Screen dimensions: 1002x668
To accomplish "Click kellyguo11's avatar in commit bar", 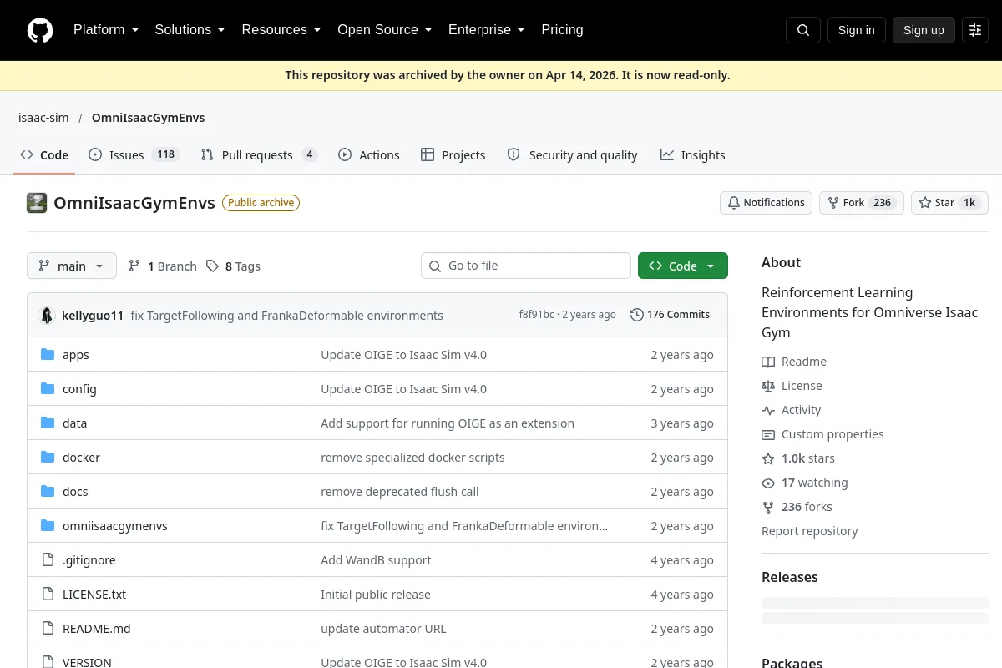I will click(x=48, y=315).
